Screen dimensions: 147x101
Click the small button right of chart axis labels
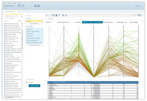click(143, 22)
